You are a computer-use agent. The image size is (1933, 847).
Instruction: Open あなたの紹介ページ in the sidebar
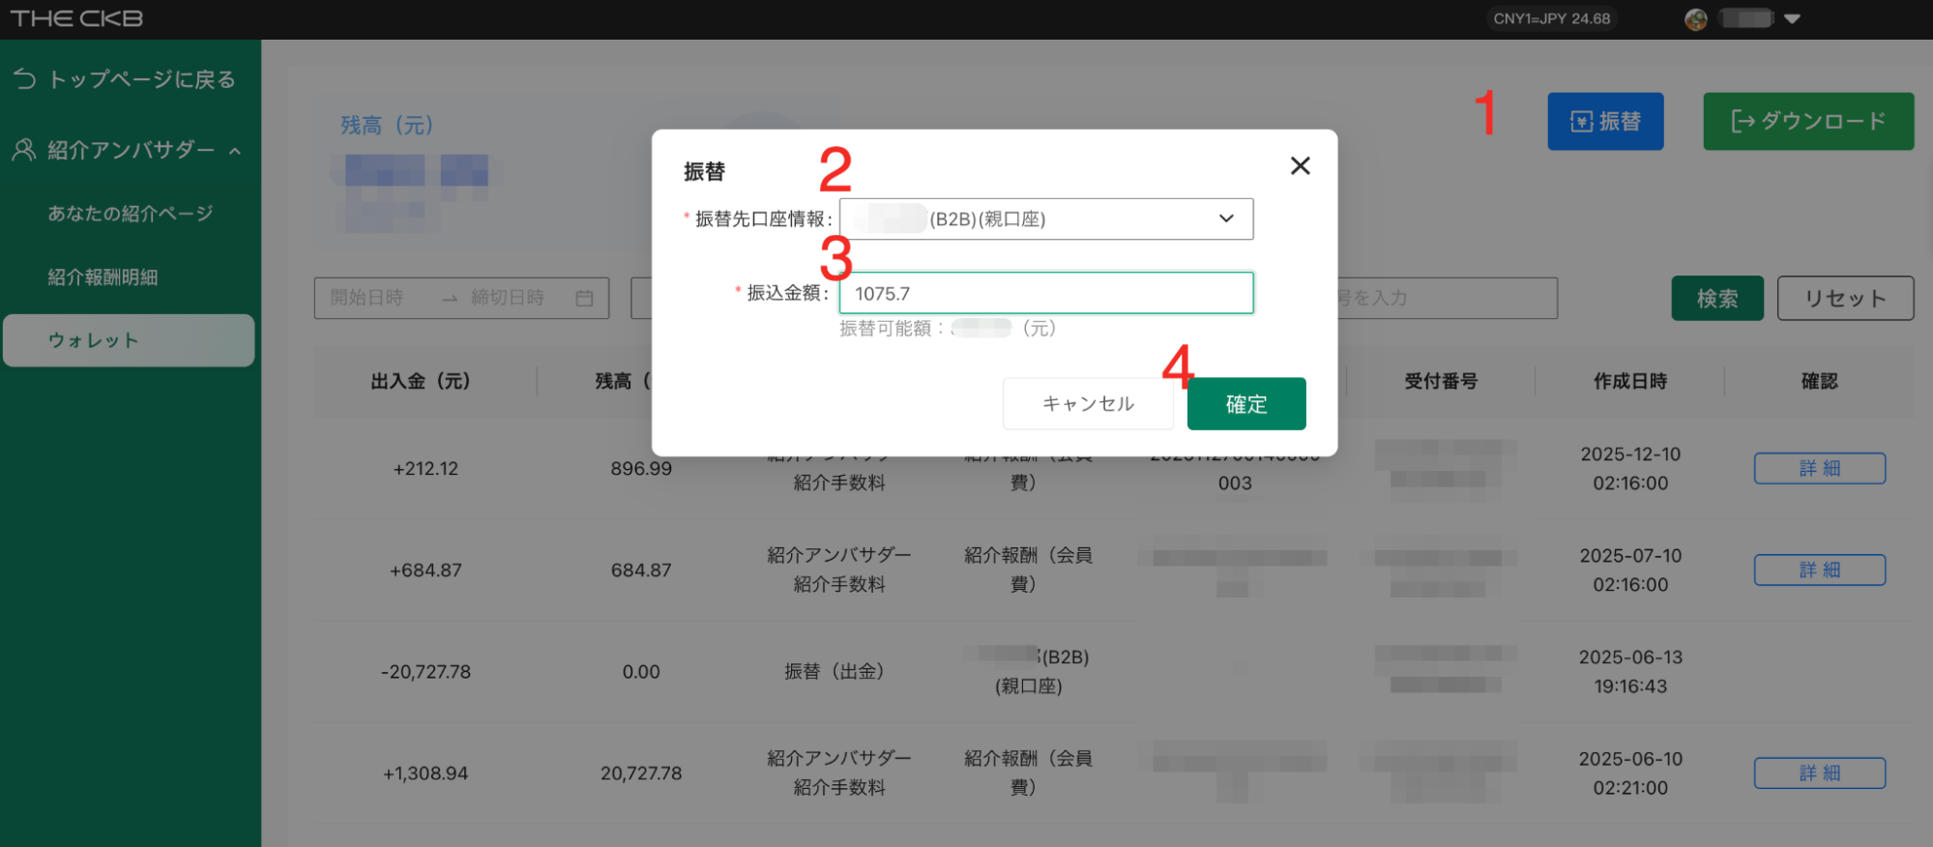(x=131, y=214)
